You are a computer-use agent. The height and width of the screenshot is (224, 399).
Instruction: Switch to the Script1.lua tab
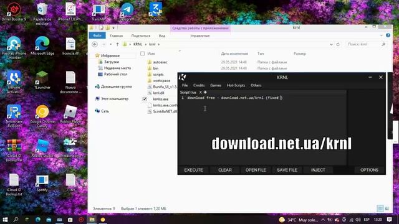click(188, 92)
